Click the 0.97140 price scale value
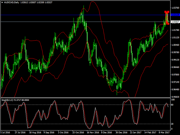The height and width of the screenshot is (135, 180). click(x=175, y=82)
